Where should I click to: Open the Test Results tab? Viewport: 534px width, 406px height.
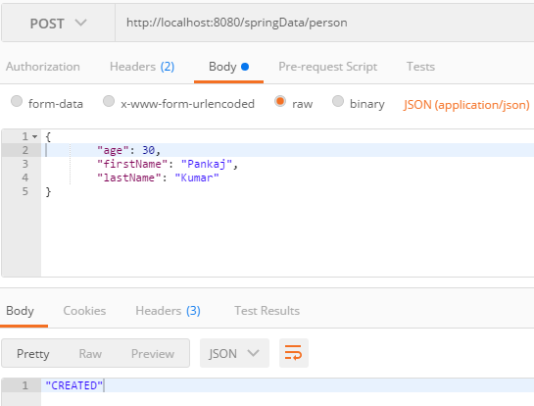(267, 311)
